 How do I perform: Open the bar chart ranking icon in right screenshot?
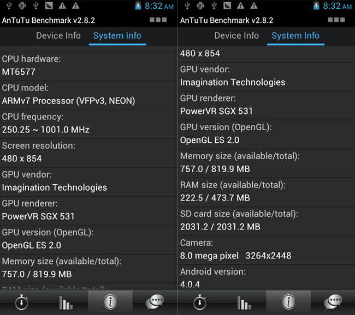tap(244, 303)
